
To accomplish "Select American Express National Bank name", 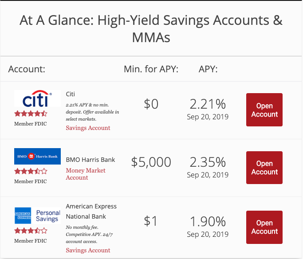I will (x=91, y=211).
